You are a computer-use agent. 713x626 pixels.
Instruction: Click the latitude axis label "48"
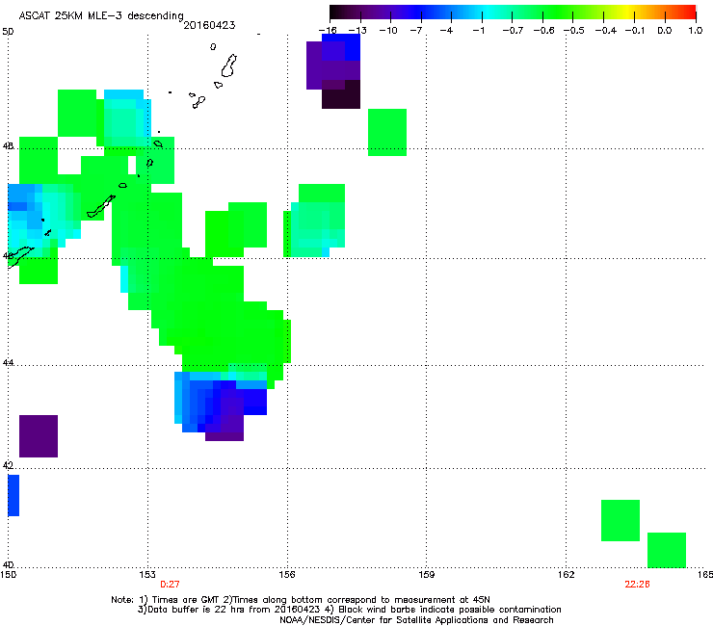(8, 146)
